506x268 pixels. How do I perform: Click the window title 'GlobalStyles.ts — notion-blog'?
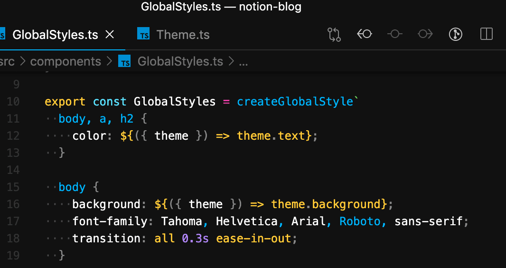tap(221, 7)
